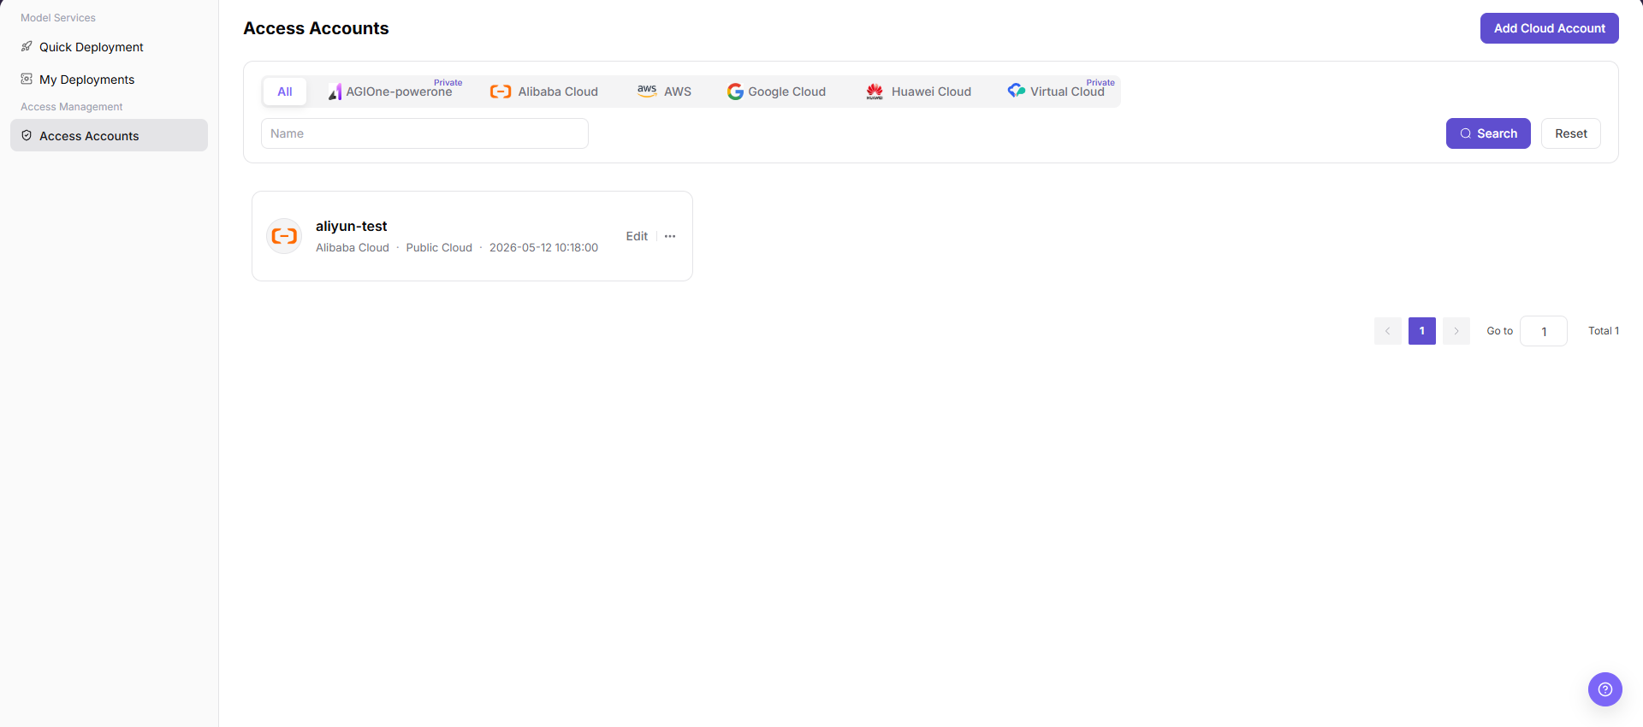Focus the Go to page input
This screenshot has height=727, width=1643.
pyautogui.click(x=1543, y=331)
